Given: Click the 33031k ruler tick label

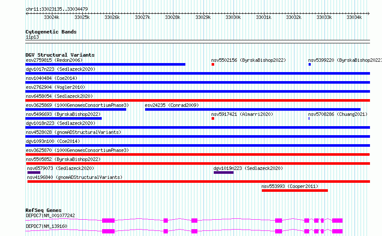Looking at the screenshot, I should coord(264,17).
